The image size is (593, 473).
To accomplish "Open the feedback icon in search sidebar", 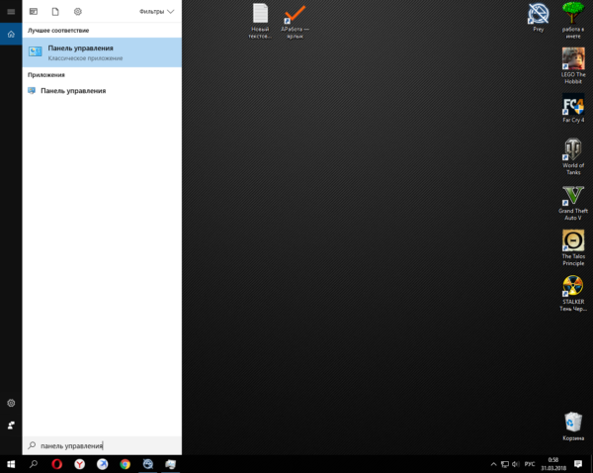I will point(11,426).
